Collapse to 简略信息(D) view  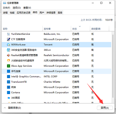tap(14, 108)
